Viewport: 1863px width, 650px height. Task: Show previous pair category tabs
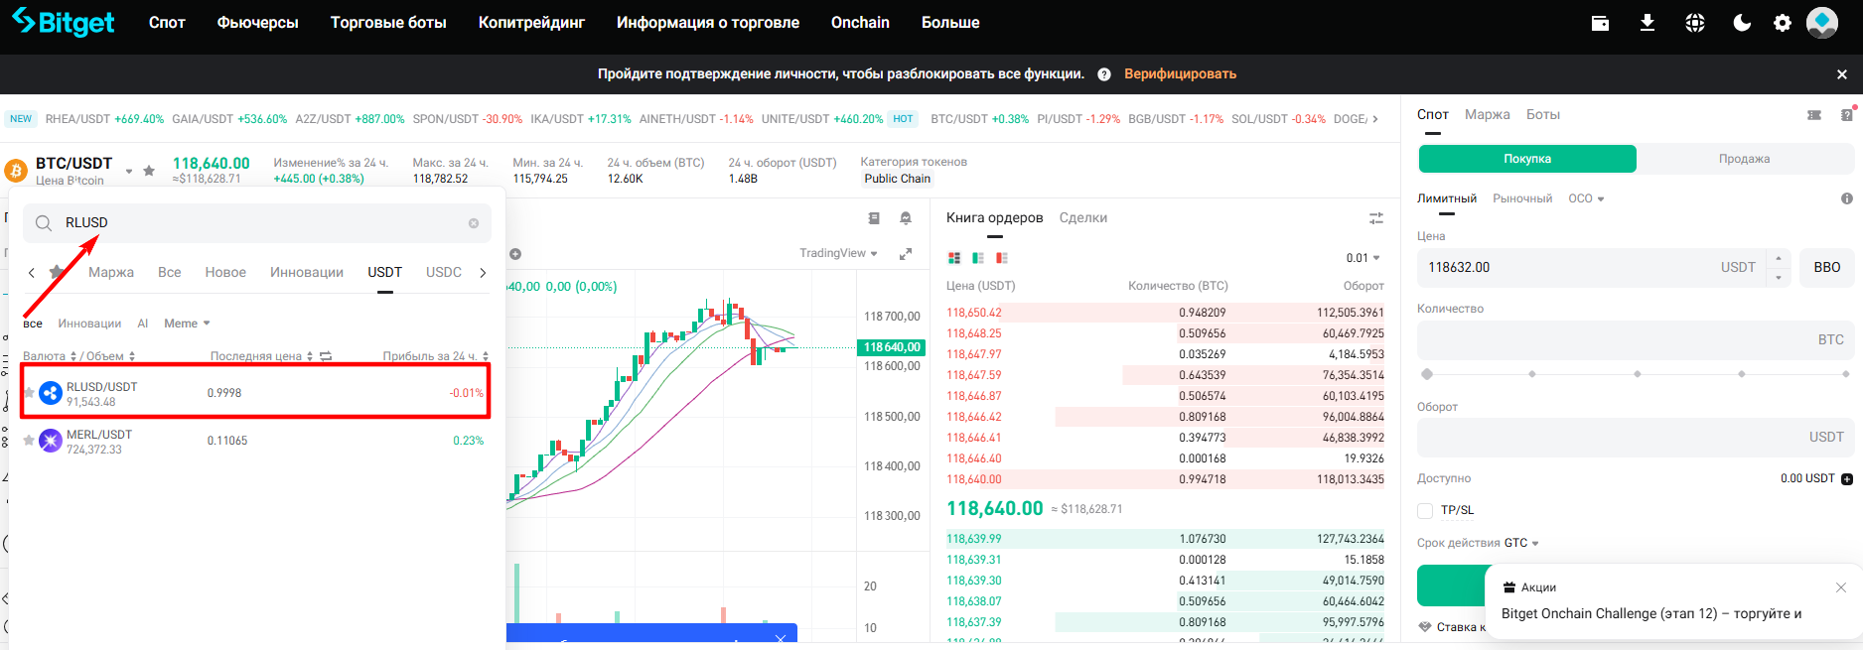pos(32,273)
